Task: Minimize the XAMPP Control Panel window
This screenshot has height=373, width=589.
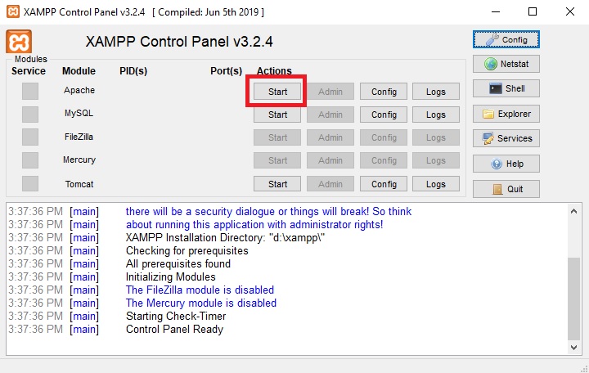Action: click(x=496, y=11)
